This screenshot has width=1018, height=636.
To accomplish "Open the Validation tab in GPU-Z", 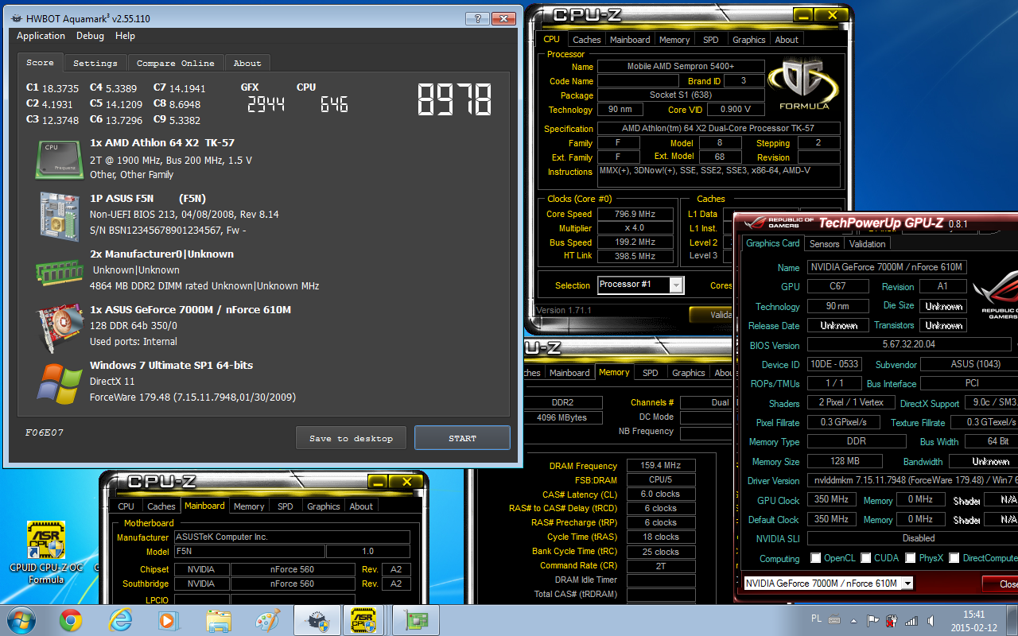I will click(868, 244).
